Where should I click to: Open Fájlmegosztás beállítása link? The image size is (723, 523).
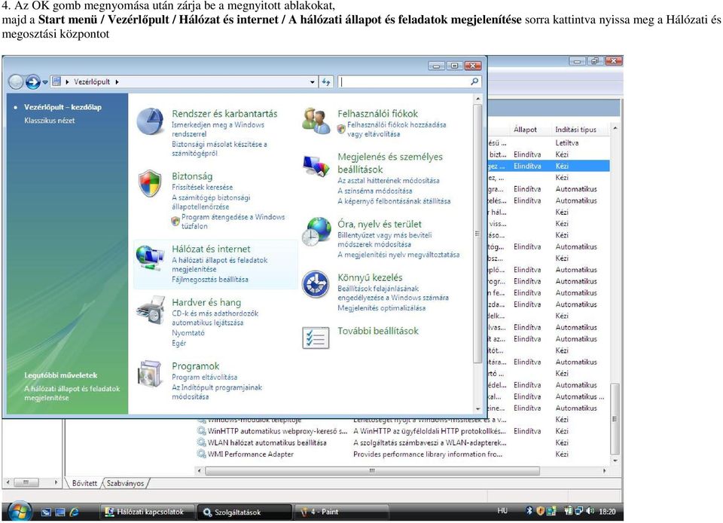click(x=210, y=280)
